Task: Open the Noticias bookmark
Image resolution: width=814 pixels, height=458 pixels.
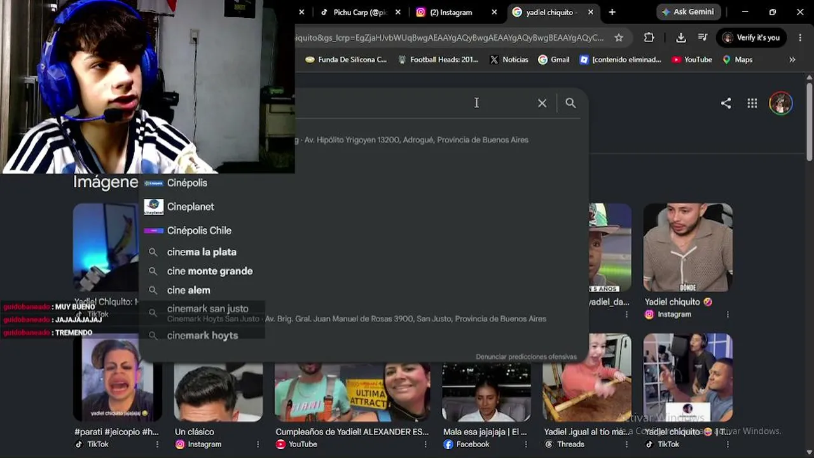Action: pyautogui.click(x=509, y=60)
